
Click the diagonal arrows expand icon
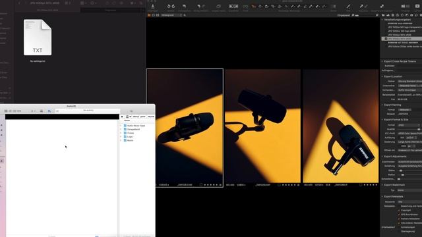(x=382, y=6)
